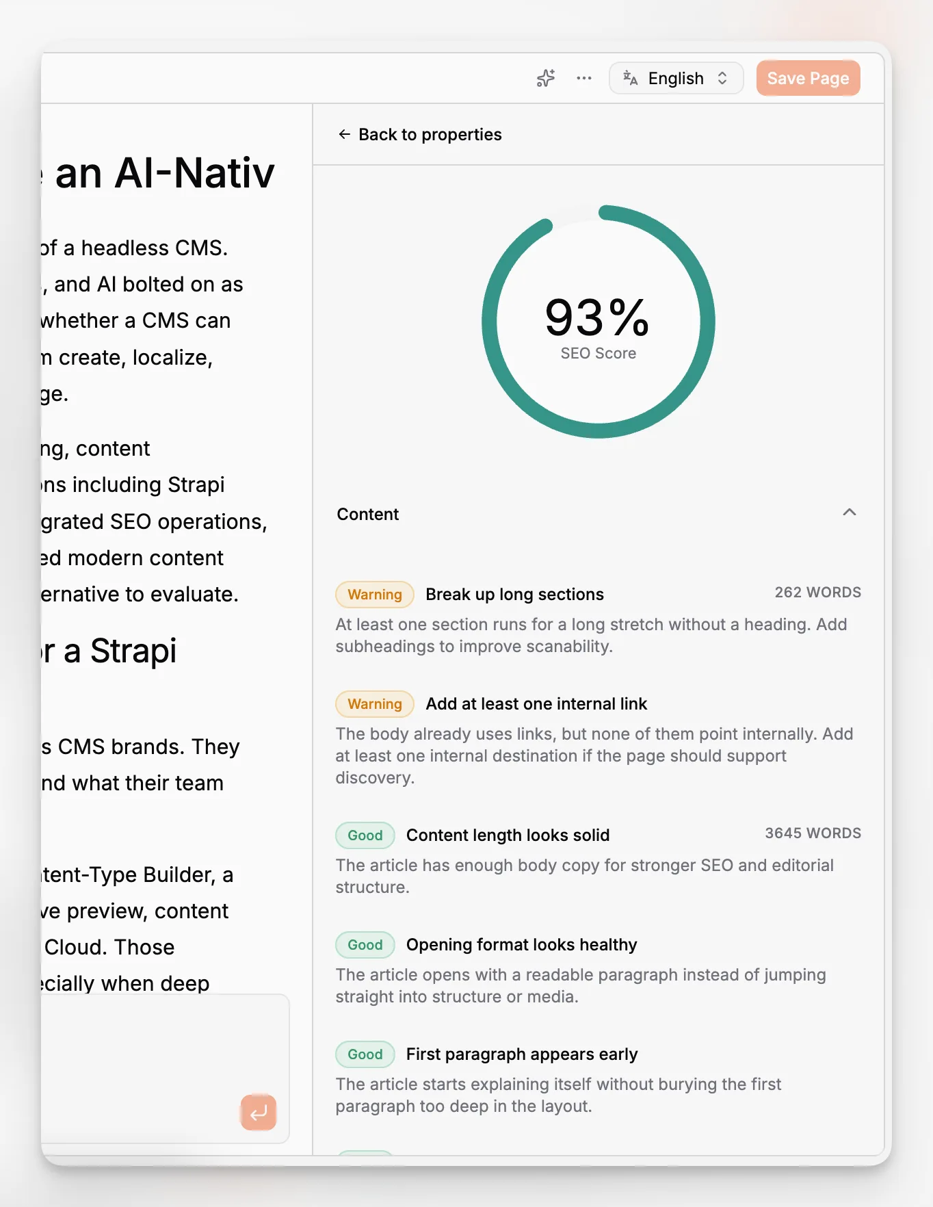Screen dimensions: 933x1207
Task: Select the Break up long sections warning
Action: click(514, 594)
